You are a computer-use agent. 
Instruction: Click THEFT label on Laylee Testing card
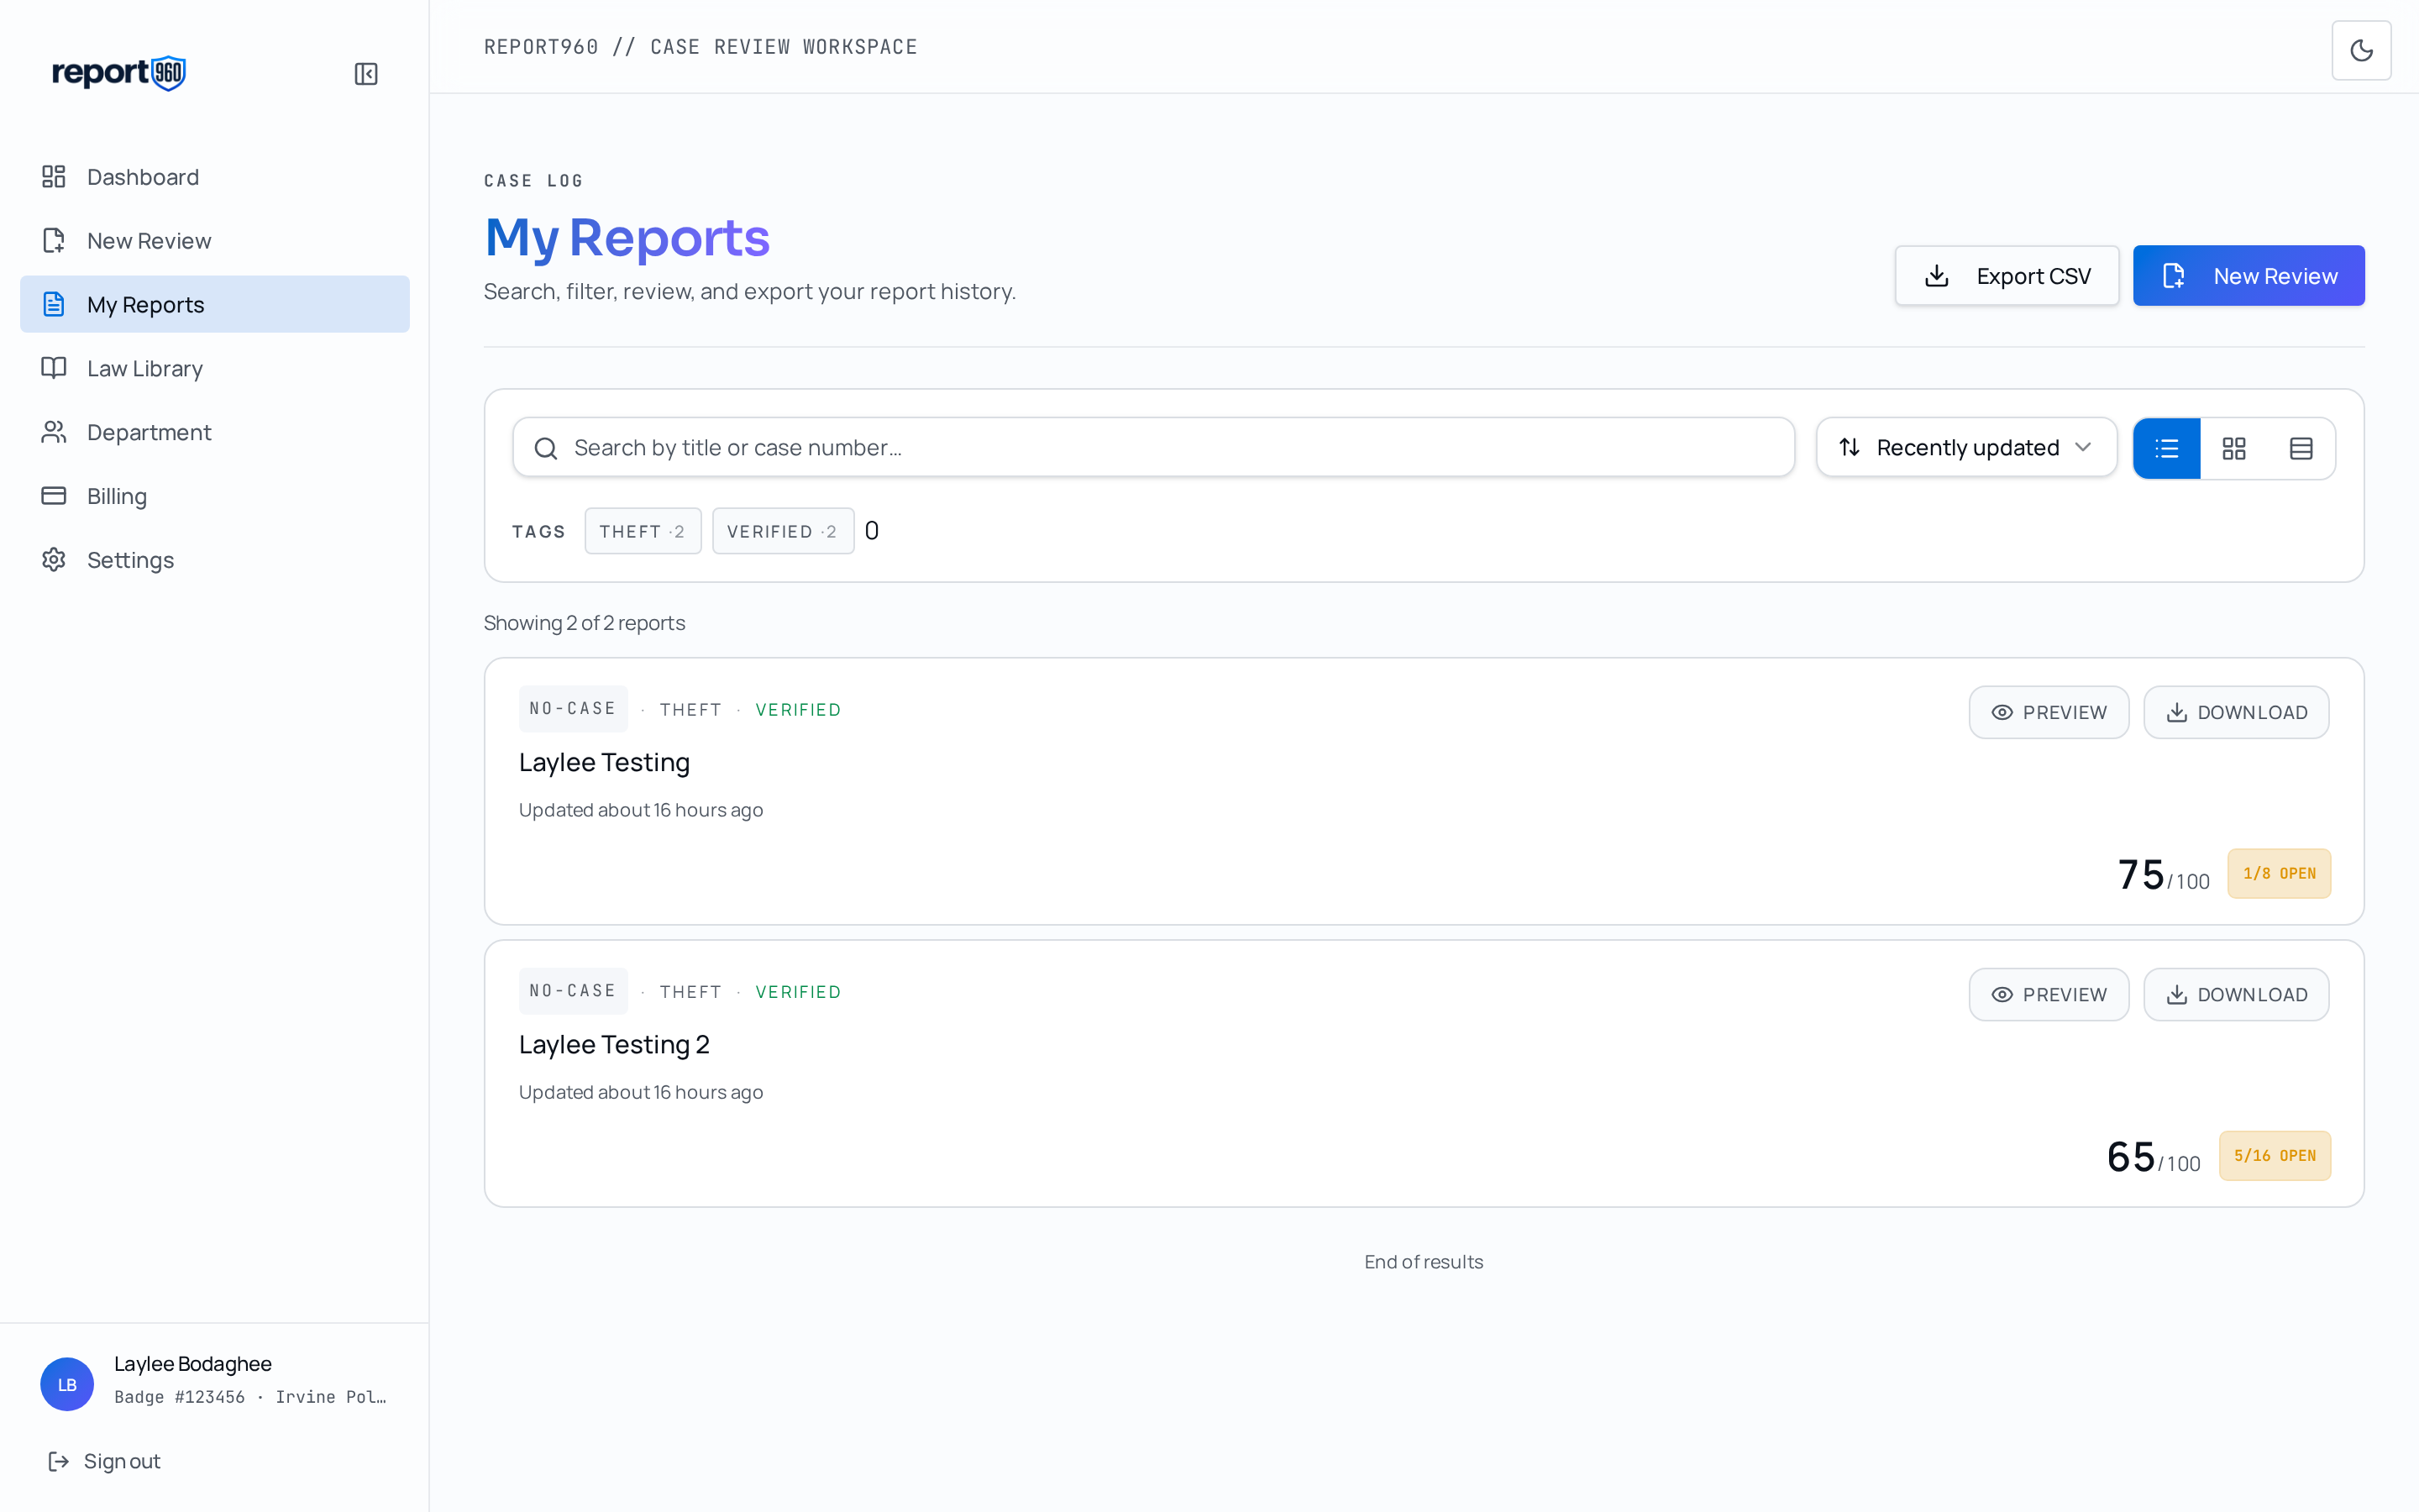coord(690,710)
